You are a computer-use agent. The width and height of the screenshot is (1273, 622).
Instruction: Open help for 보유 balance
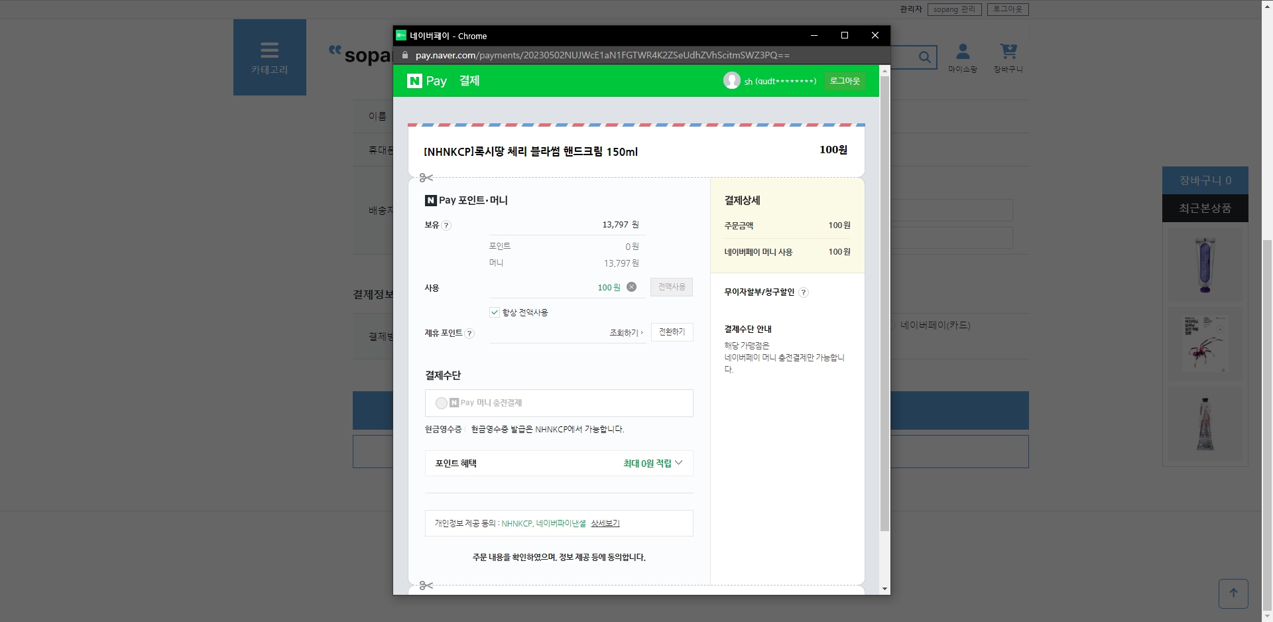click(446, 225)
